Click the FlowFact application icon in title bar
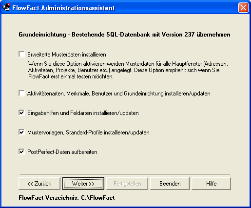 tap(6, 7)
